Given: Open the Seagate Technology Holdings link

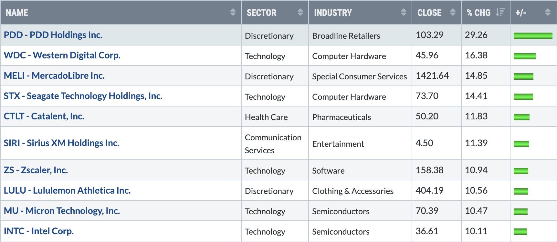Looking at the screenshot, I should click(x=83, y=96).
